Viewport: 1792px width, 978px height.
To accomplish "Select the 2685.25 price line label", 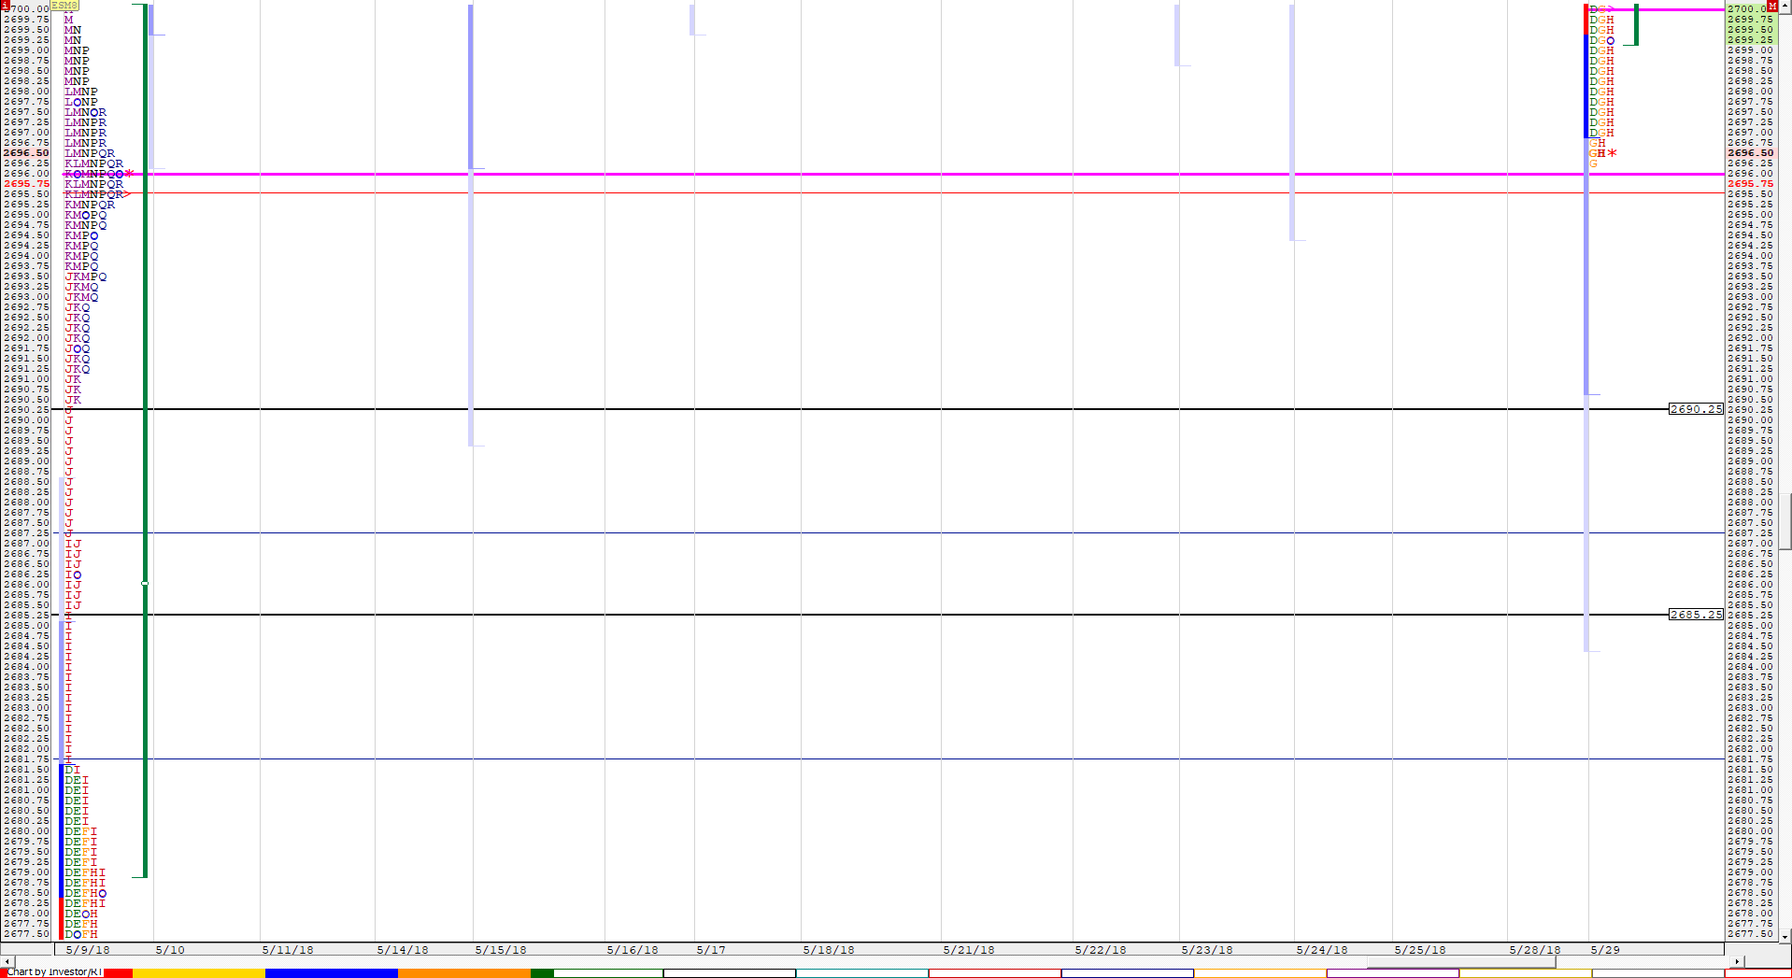I will [x=1696, y=615].
